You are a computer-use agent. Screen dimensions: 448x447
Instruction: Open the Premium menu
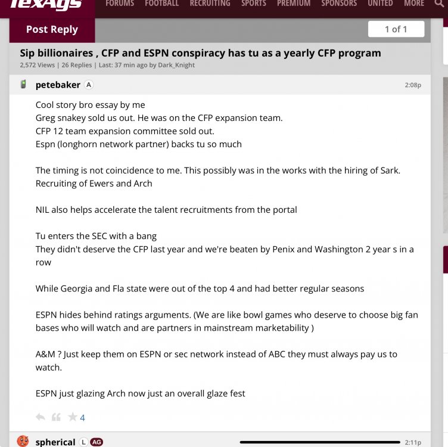(x=294, y=4)
